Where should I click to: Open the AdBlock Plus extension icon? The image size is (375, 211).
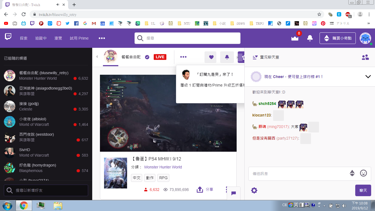pos(348,14)
